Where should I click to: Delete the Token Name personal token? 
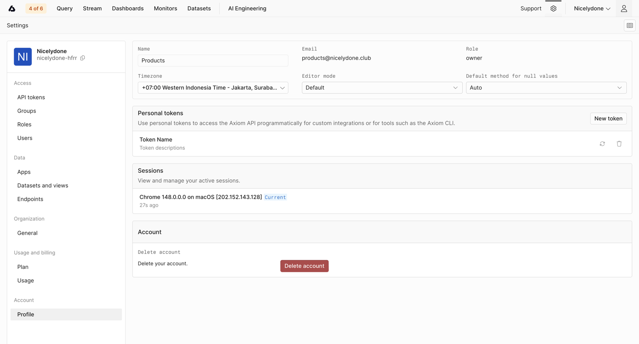(x=619, y=144)
